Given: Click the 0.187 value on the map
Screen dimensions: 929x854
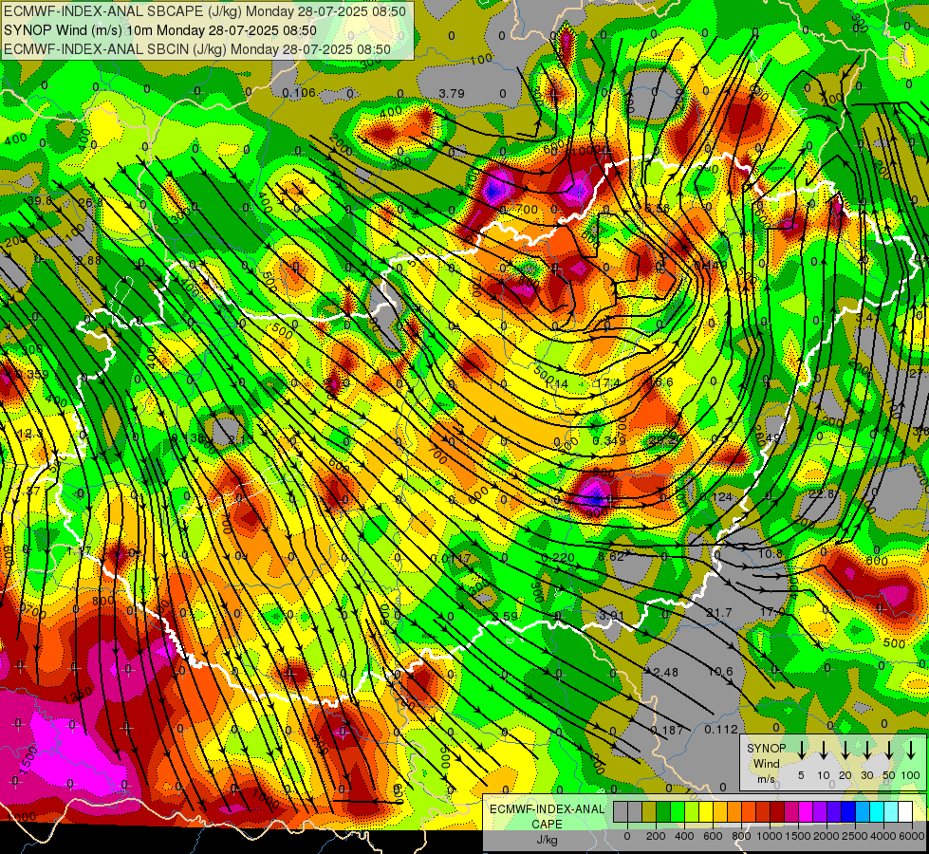Looking at the screenshot, I should point(666,730).
